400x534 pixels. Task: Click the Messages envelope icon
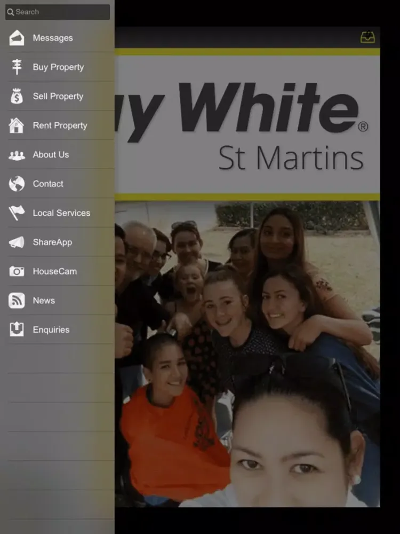(17, 38)
